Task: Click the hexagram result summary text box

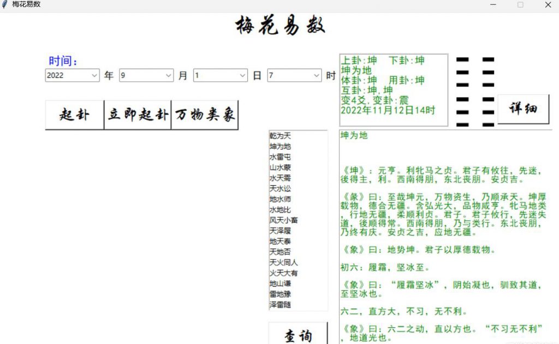Action: pyautogui.click(x=393, y=90)
